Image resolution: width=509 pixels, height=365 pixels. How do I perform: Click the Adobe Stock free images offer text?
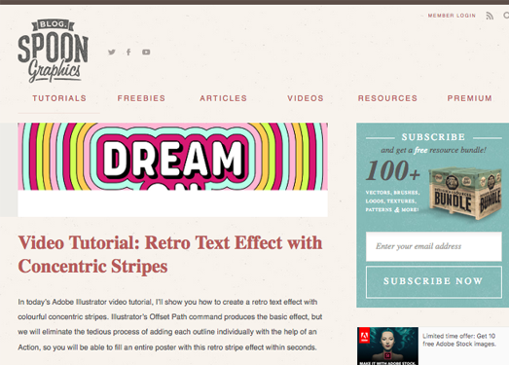pyautogui.click(x=459, y=340)
